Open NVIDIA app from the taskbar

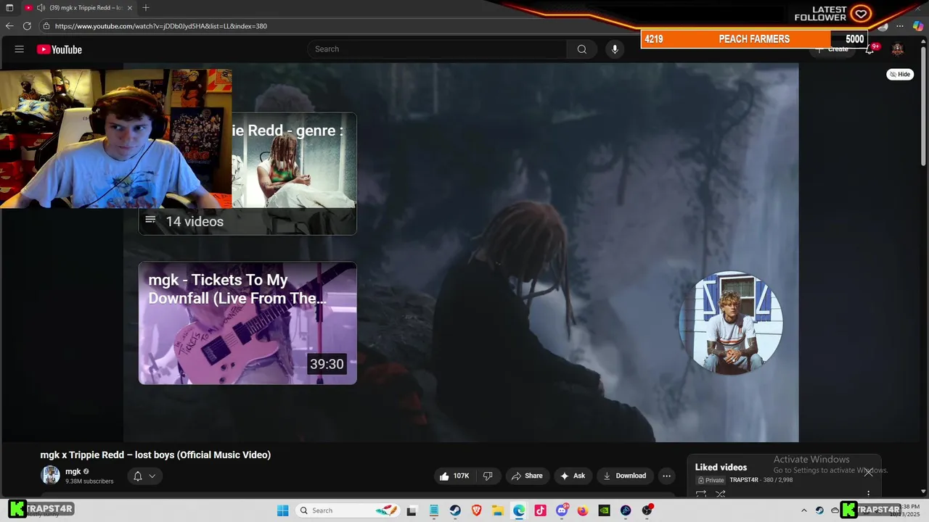pos(604,510)
